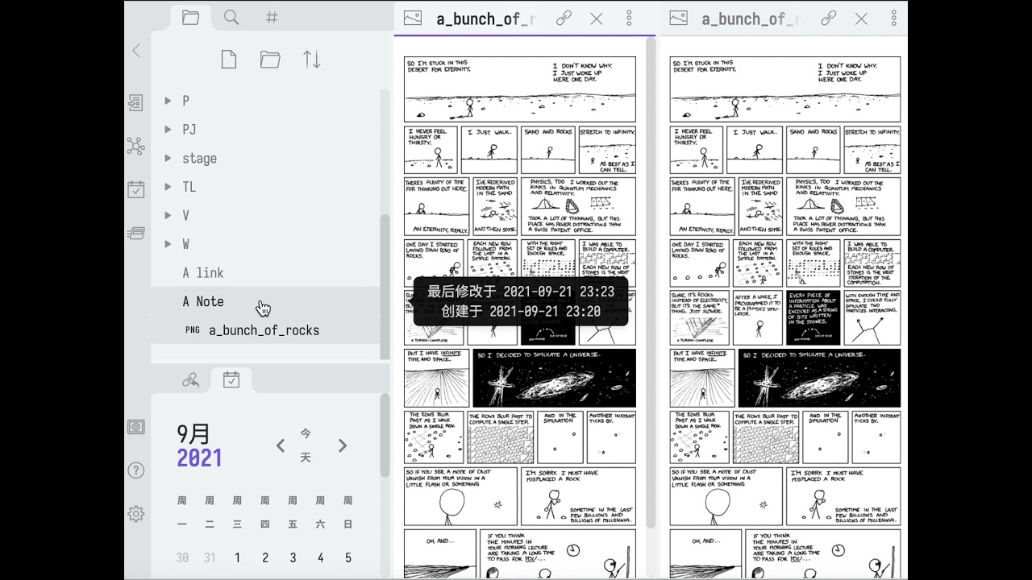Change file sort order icon
This screenshot has width=1032, height=580.
pos(312,59)
